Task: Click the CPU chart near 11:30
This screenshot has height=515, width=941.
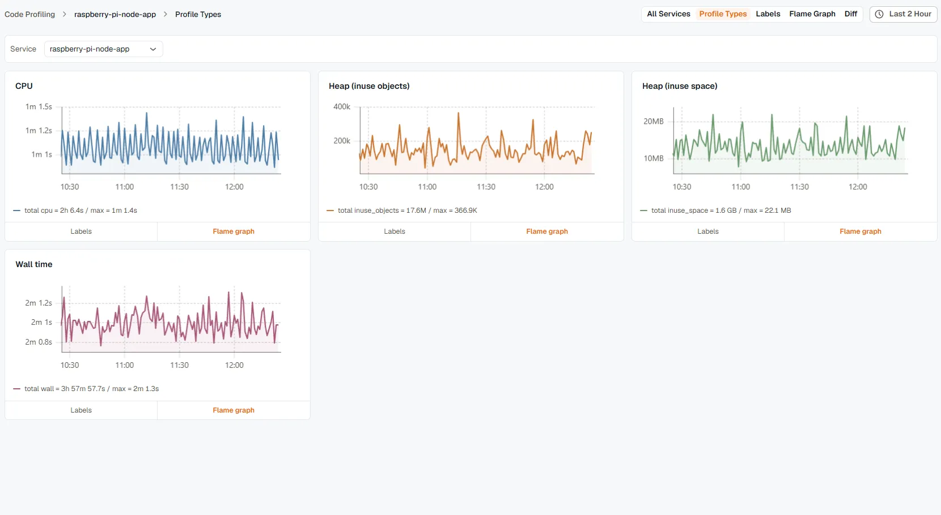Action: (x=180, y=141)
